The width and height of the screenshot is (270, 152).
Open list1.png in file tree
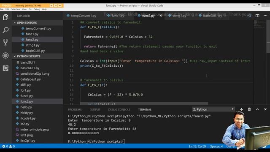[x=38, y=135]
